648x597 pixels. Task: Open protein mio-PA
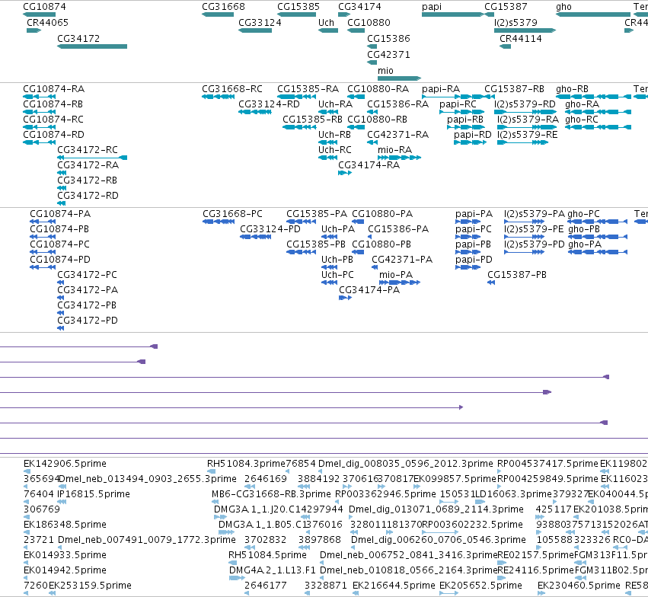[396, 275]
